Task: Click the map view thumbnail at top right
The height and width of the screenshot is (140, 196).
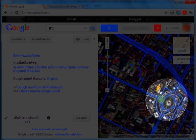Action: coord(181,46)
